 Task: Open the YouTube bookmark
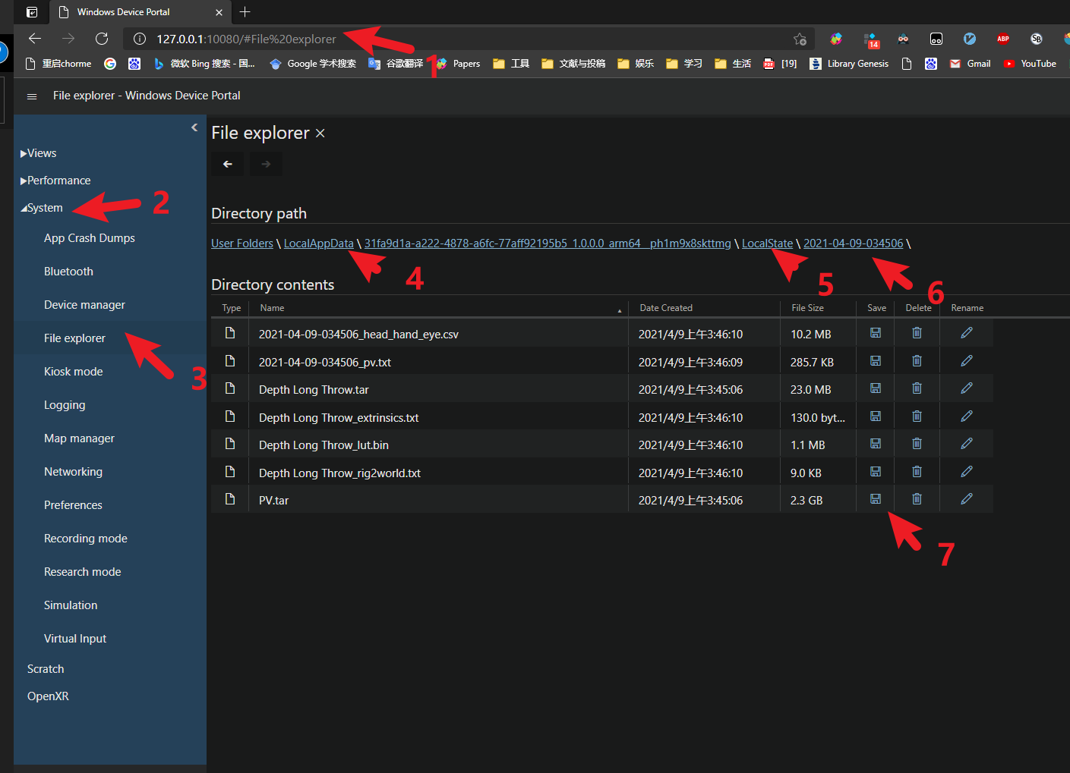click(1030, 64)
